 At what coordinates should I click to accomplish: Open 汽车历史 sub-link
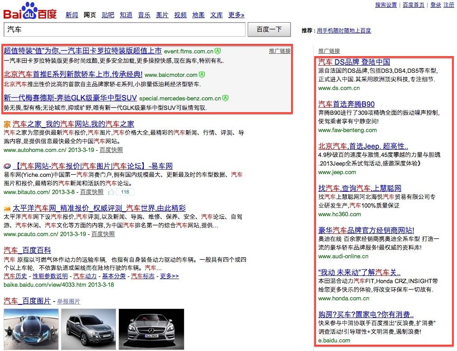(15, 276)
